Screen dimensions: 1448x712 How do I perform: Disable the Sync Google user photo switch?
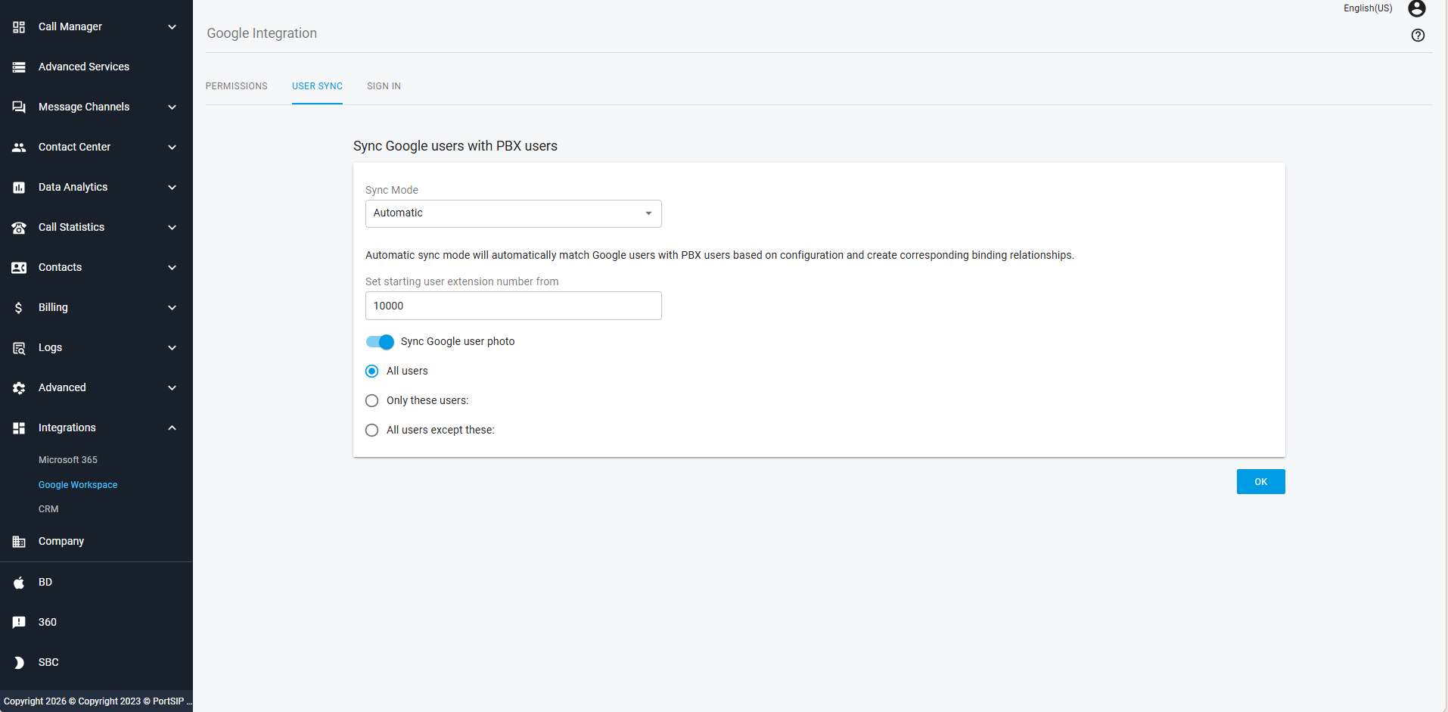coord(380,342)
